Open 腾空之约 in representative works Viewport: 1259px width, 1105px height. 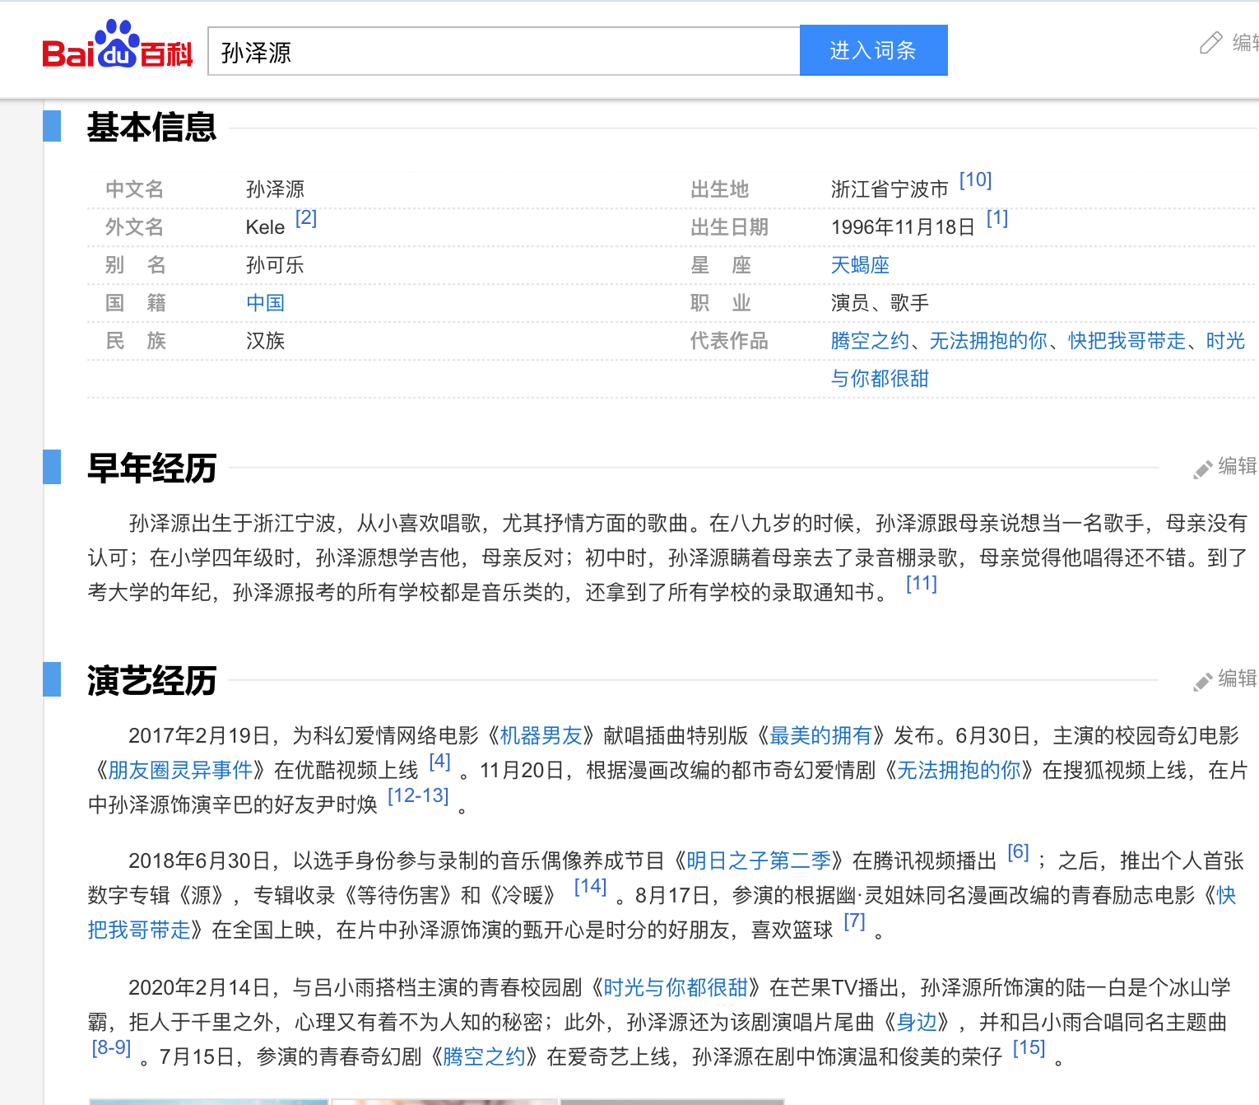870,341
